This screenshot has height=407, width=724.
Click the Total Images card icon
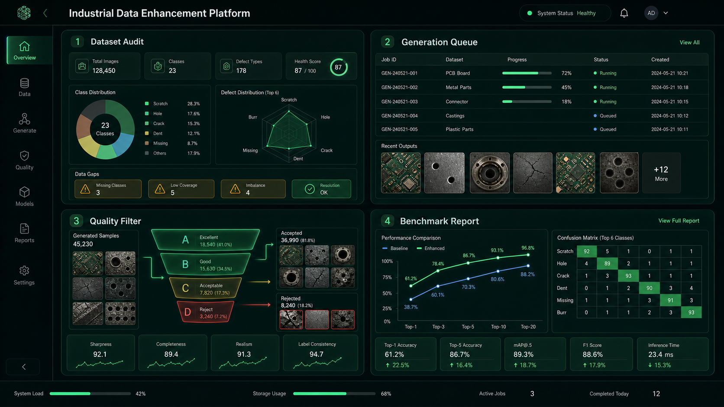(x=82, y=66)
